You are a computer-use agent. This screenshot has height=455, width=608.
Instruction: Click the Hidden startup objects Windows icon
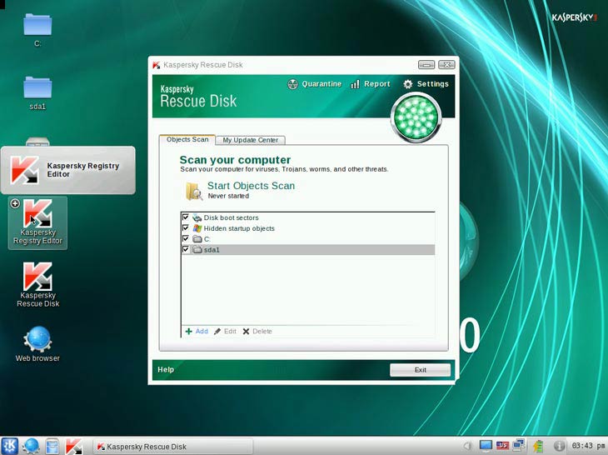[197, 228]
